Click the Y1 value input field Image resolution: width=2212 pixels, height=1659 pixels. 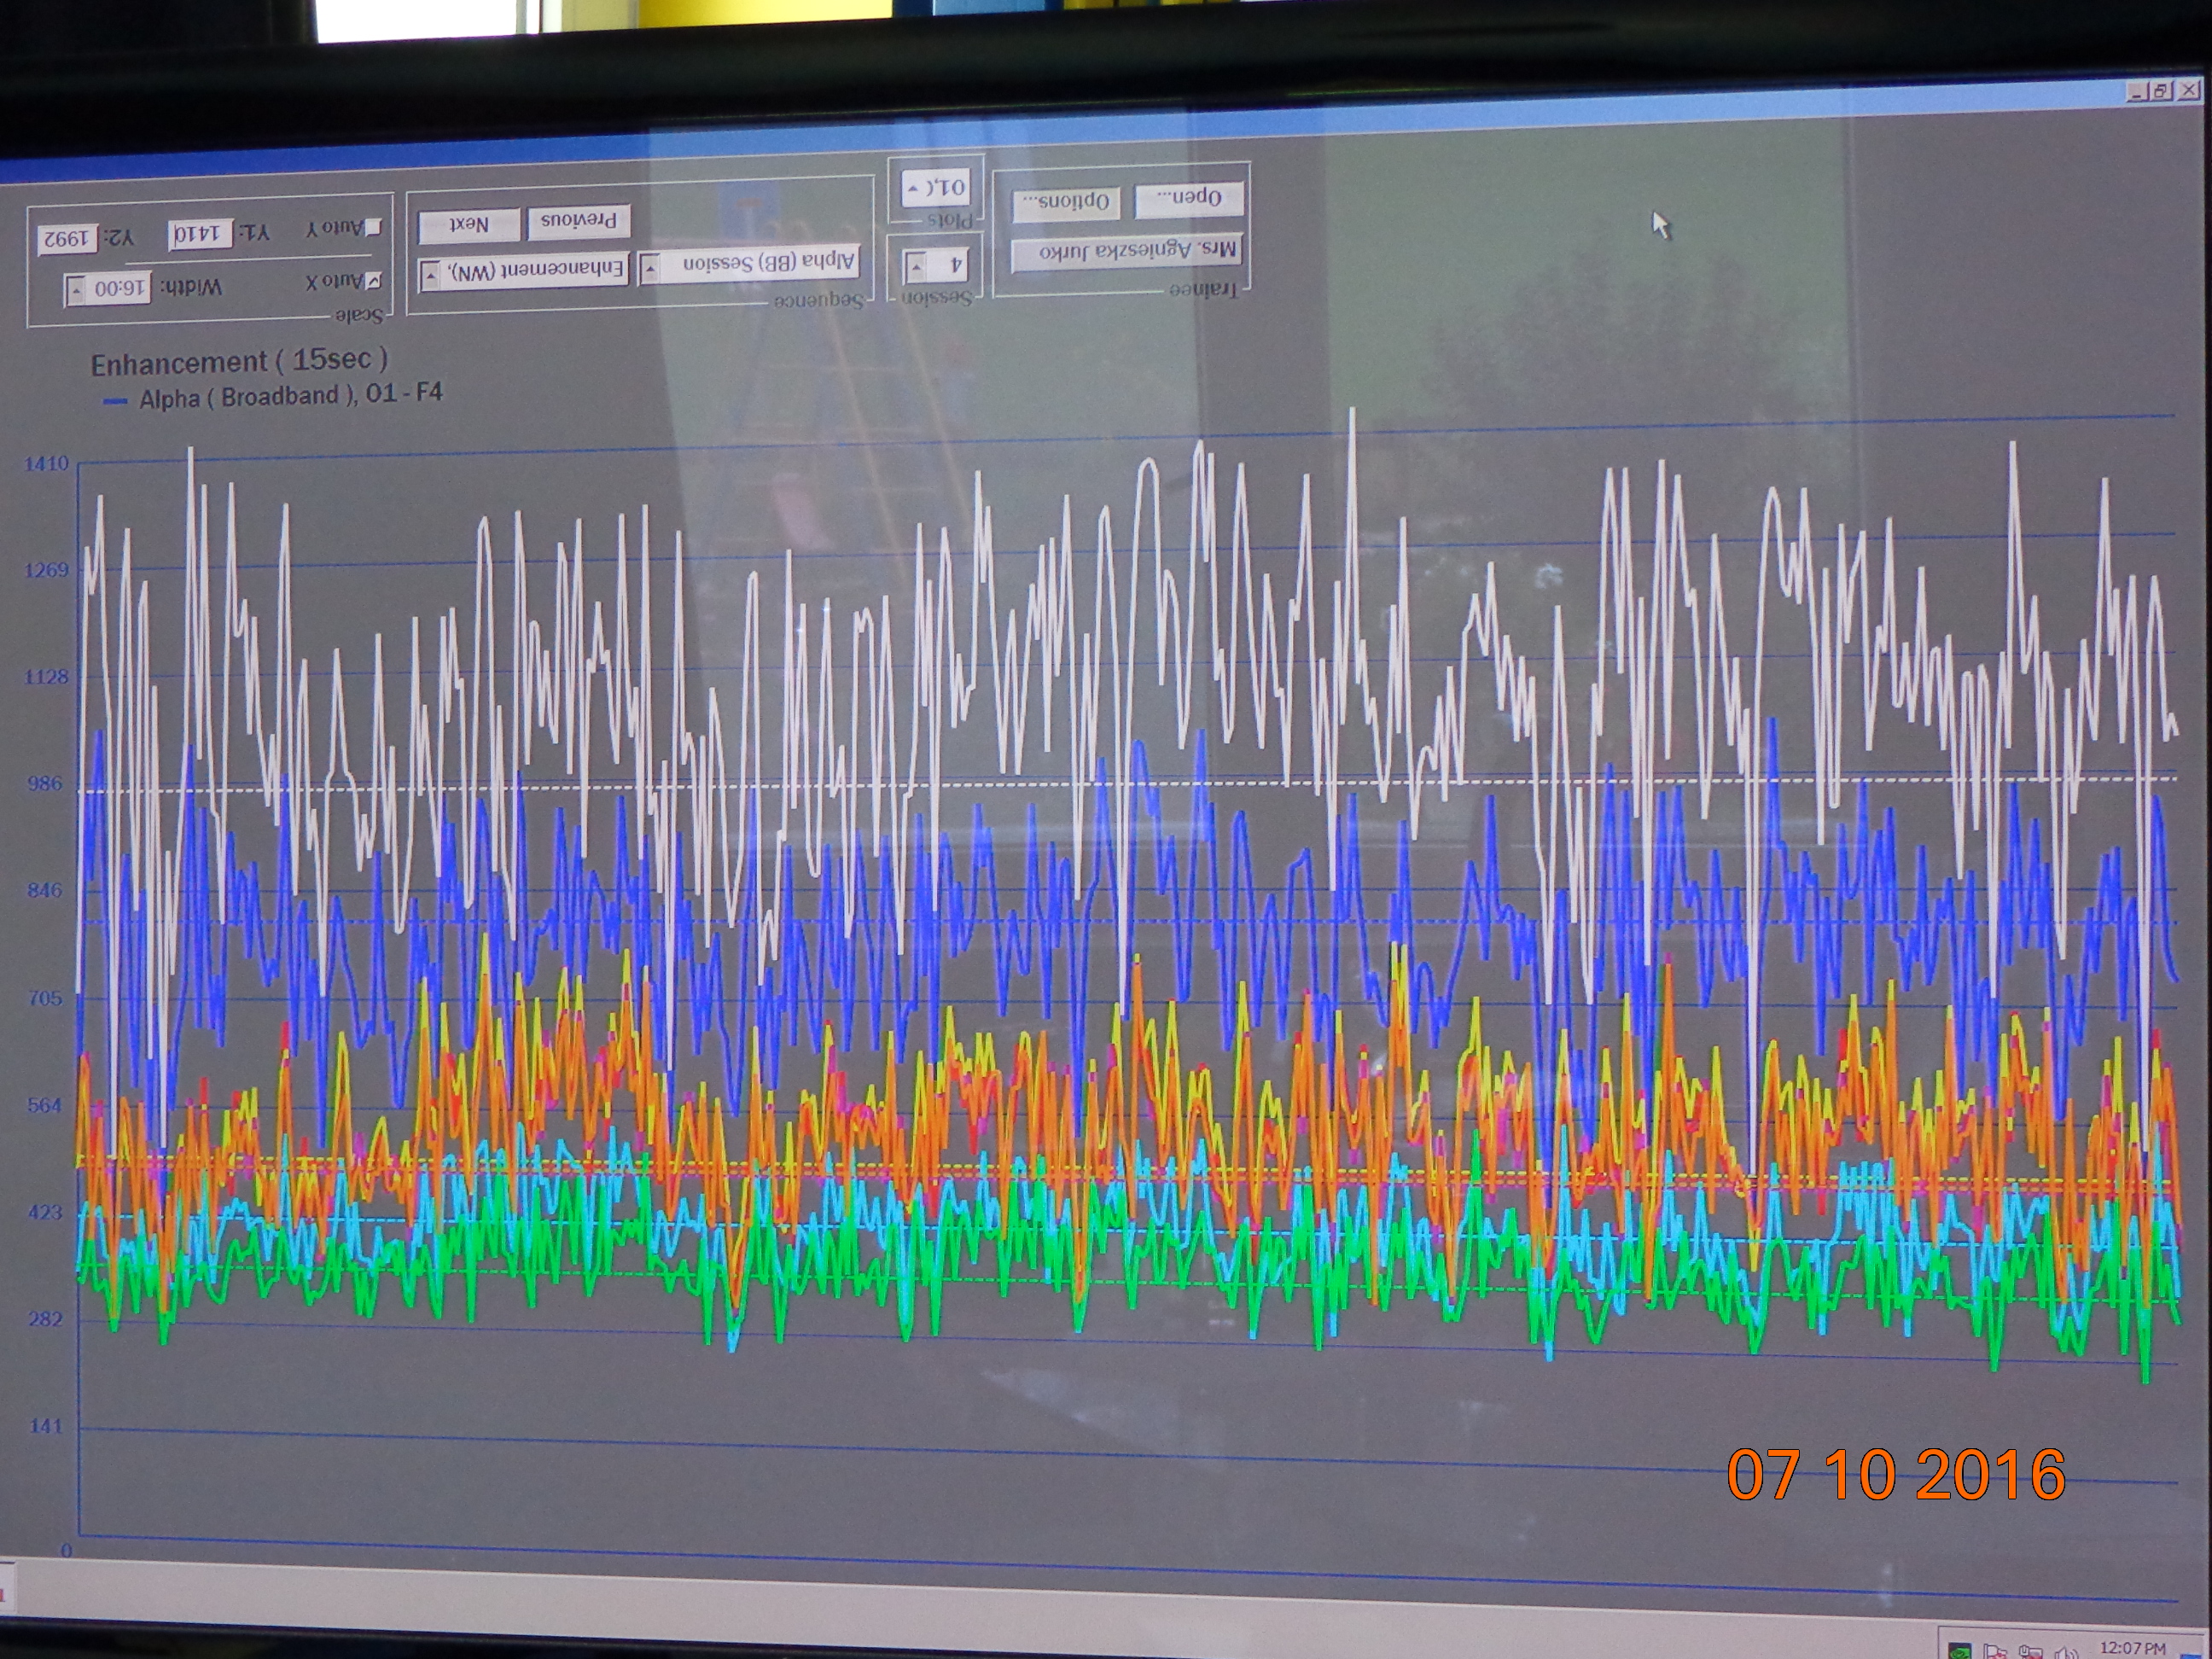[201, 235]
